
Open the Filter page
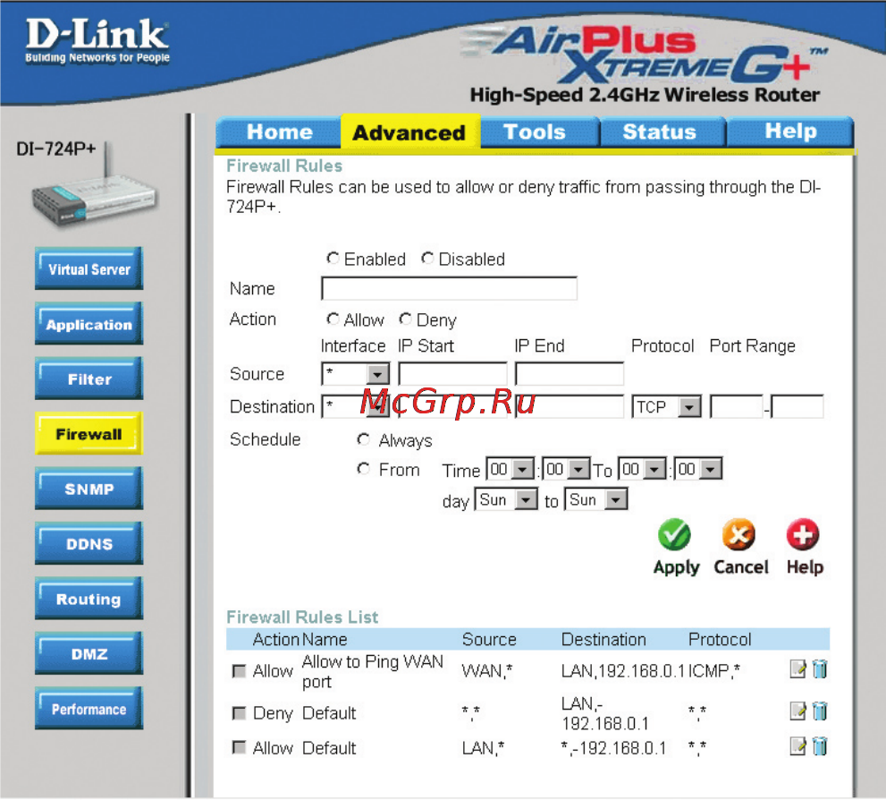[x=89, y=379]
